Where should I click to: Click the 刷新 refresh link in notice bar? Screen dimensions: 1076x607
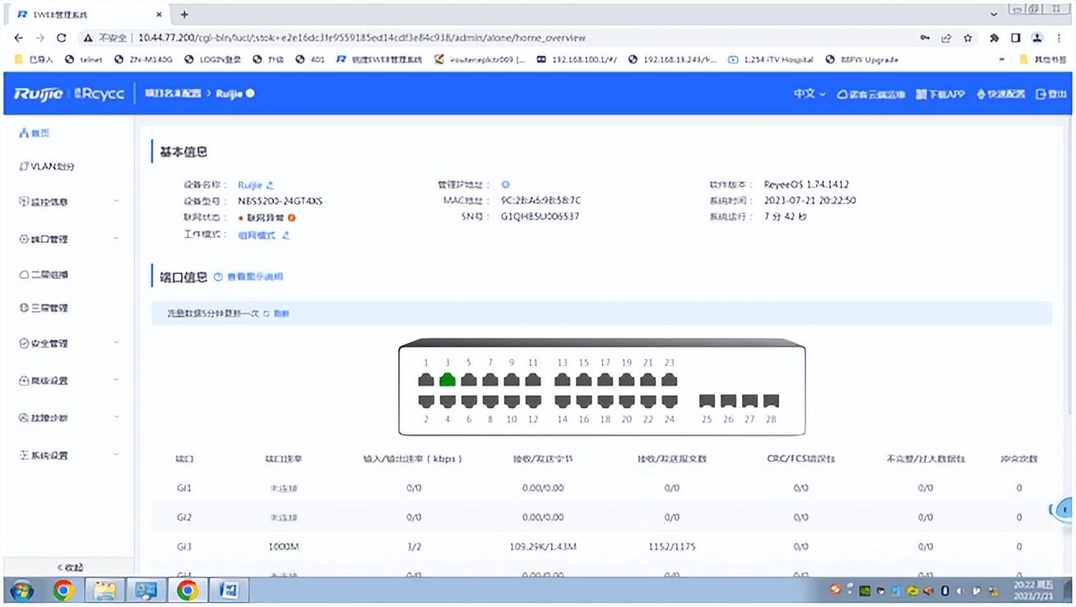(281, 313)
